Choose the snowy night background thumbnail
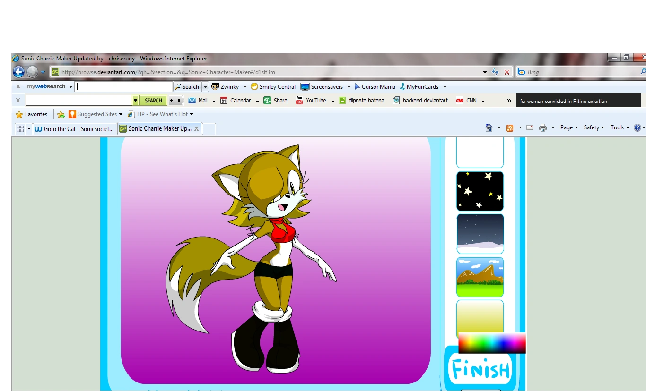Image resolution: width=646 pixels, height=391 pixels. click(480, 234)
